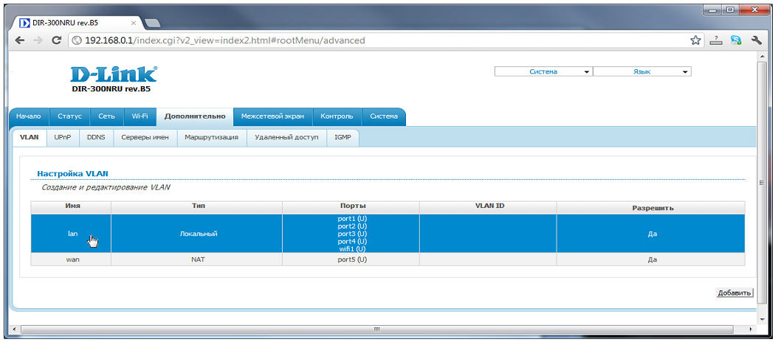
Task: Open the Межсетевой экран tab
Action: (272, 116)
